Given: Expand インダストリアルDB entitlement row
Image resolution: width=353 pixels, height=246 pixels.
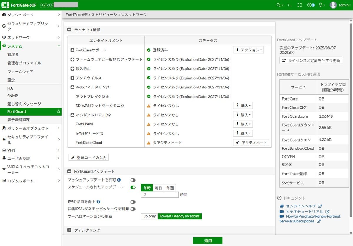Looking at the screenshot, I should 72,115.
